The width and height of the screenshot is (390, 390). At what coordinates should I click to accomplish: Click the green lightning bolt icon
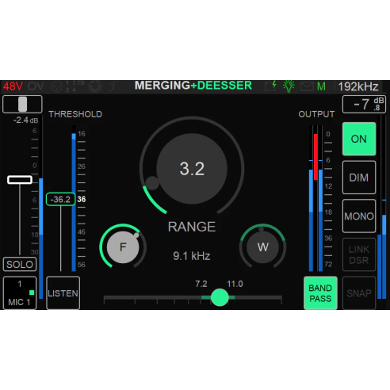click(274, 85)
